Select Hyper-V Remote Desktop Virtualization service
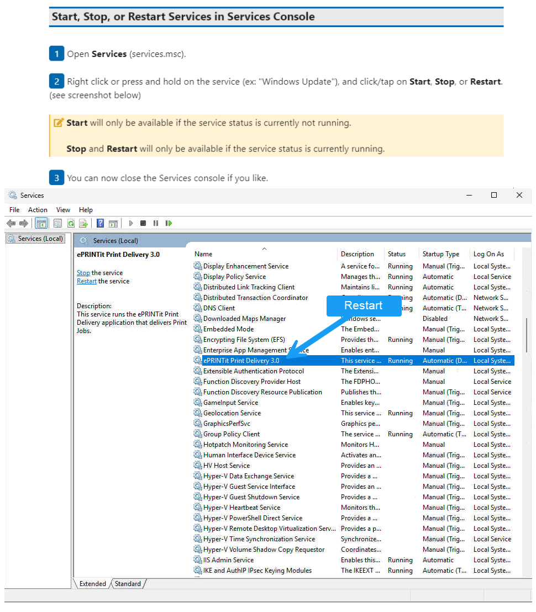 click(353, 529)
